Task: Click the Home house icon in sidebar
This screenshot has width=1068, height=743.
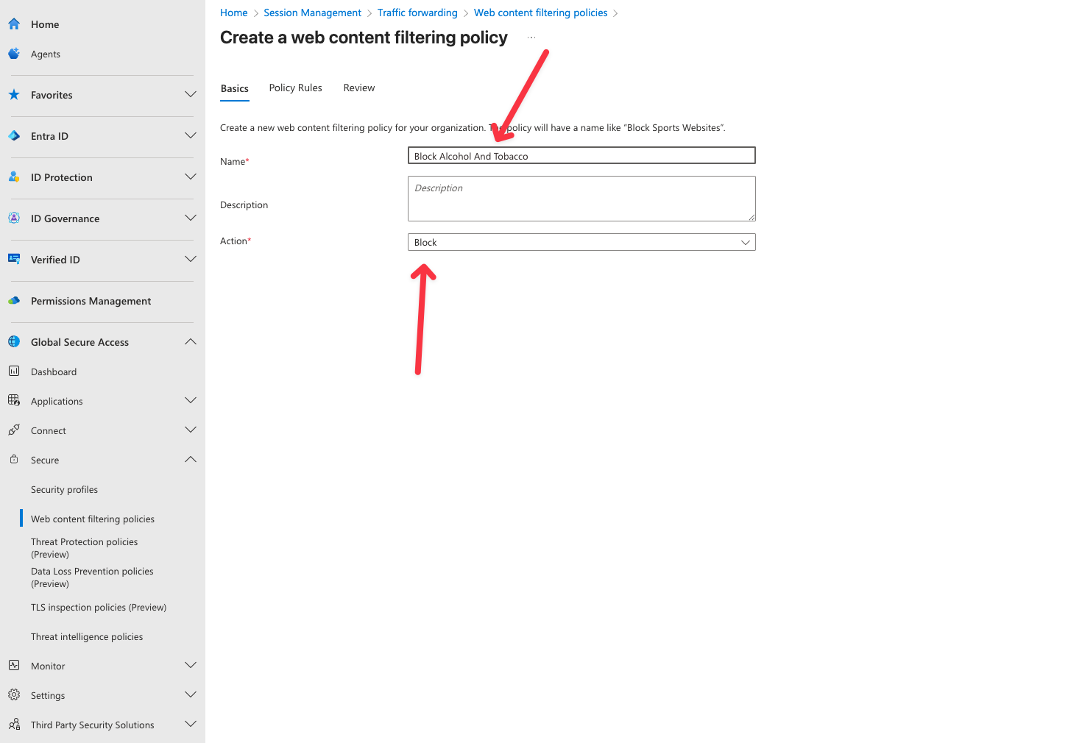Action: pyautogui.click(x=14, y=24)
